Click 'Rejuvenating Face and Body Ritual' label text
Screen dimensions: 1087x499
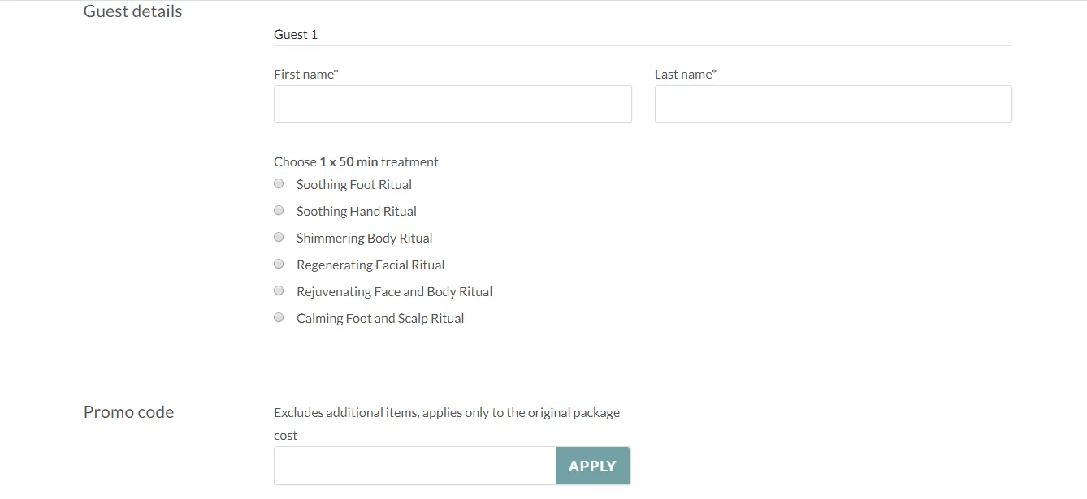coord(395,291)
